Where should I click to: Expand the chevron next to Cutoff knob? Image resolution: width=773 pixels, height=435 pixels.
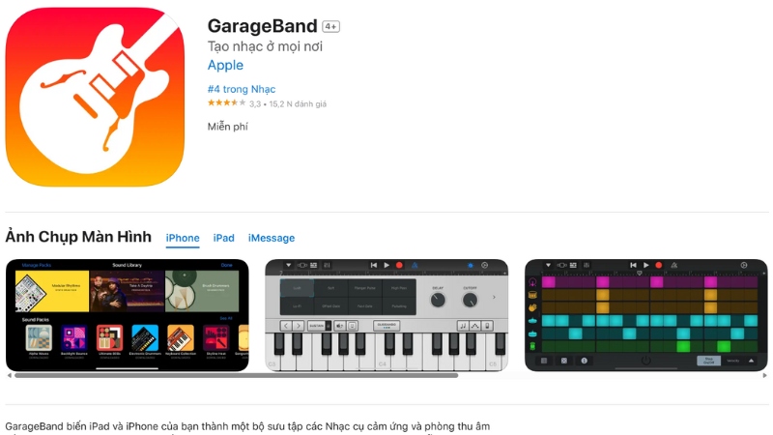[494, 297]
